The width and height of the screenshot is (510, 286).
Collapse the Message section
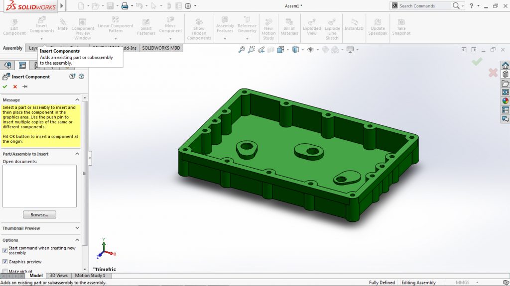[x=77, y=100]
